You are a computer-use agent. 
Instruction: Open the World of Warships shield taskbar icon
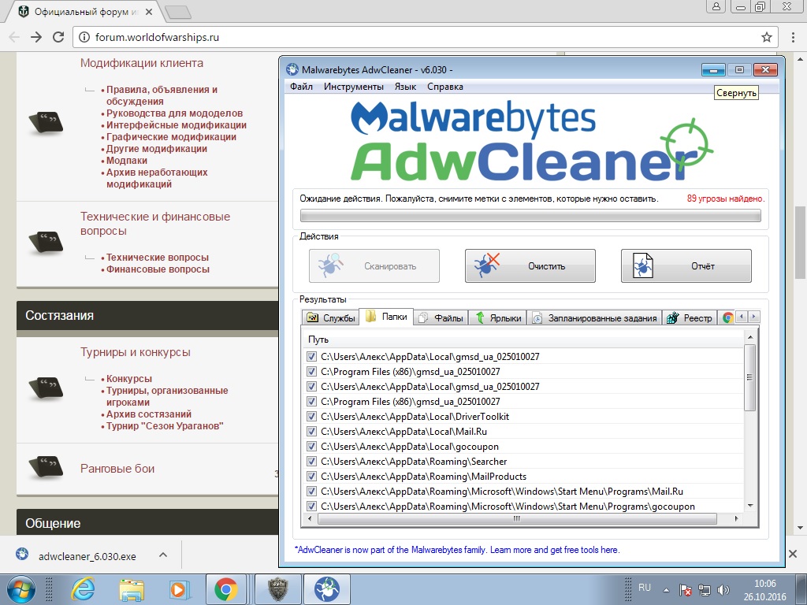(278, 589)
